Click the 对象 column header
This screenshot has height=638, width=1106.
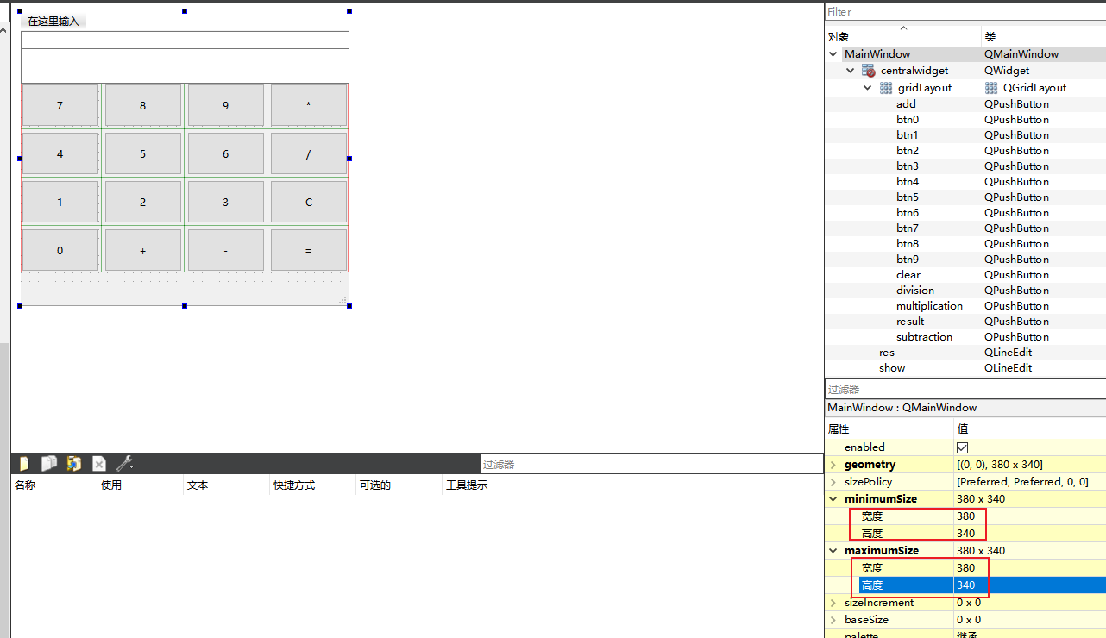[x=902, y=37]
